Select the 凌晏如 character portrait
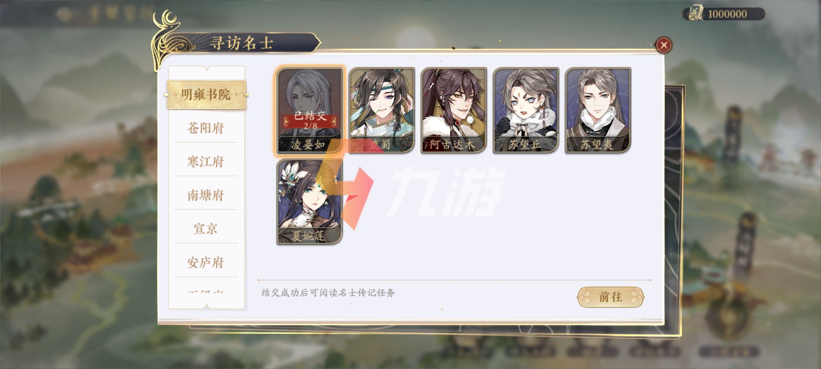The height and width of the screenshot is (369, 821). 309,110
